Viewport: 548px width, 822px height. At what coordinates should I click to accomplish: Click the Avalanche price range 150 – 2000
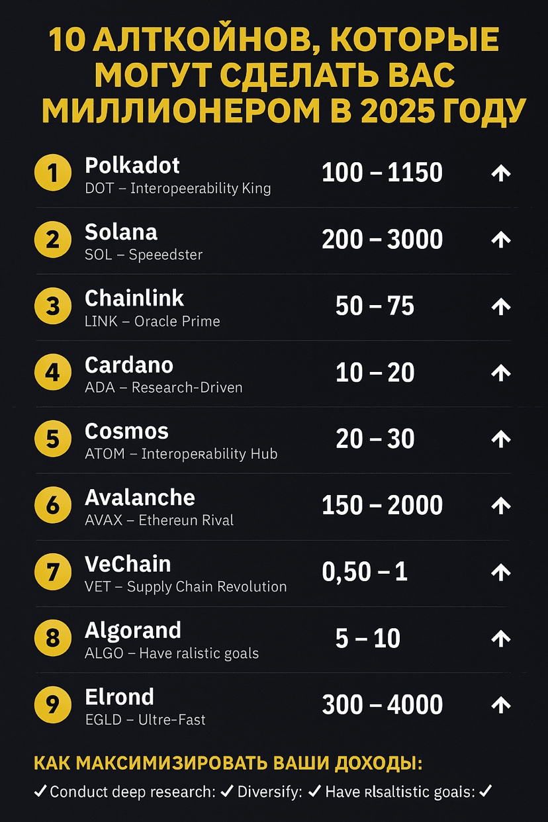382,506
